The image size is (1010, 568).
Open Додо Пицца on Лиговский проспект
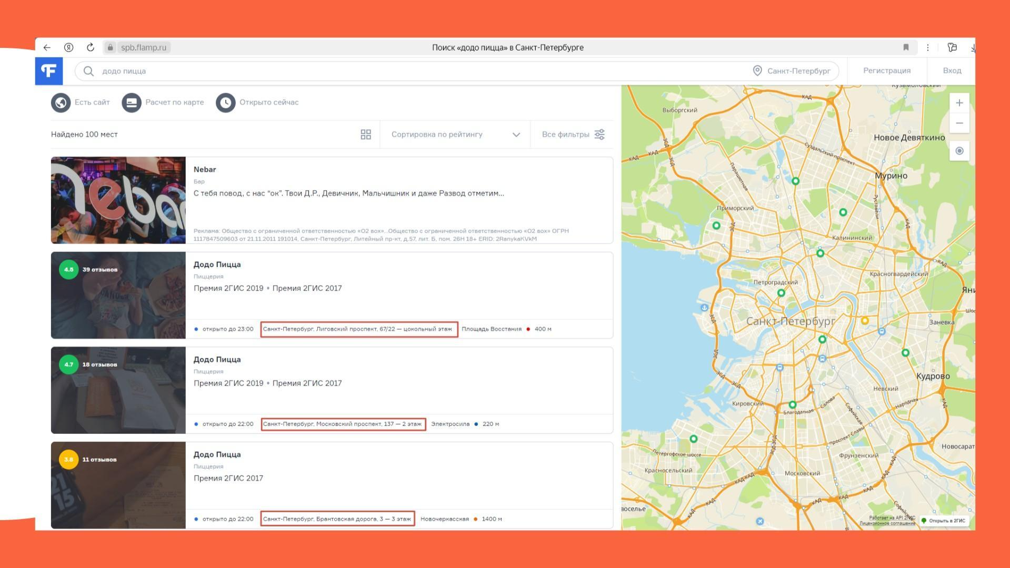click(x=217, y=265)
